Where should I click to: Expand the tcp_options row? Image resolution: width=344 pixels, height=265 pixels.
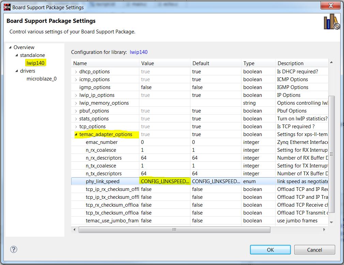(x=76, y=127)
